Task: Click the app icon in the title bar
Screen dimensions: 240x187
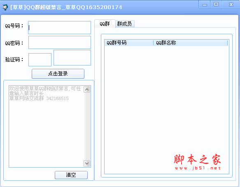Action: point(5,7)
